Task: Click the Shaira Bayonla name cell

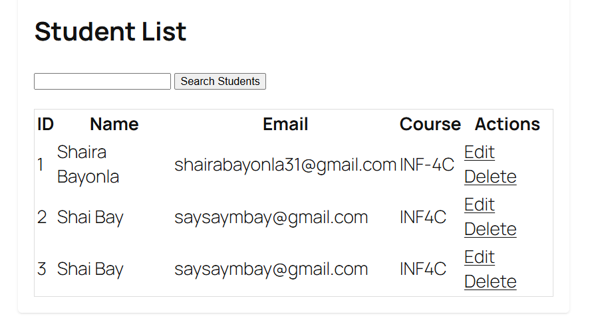Action: 88,165
